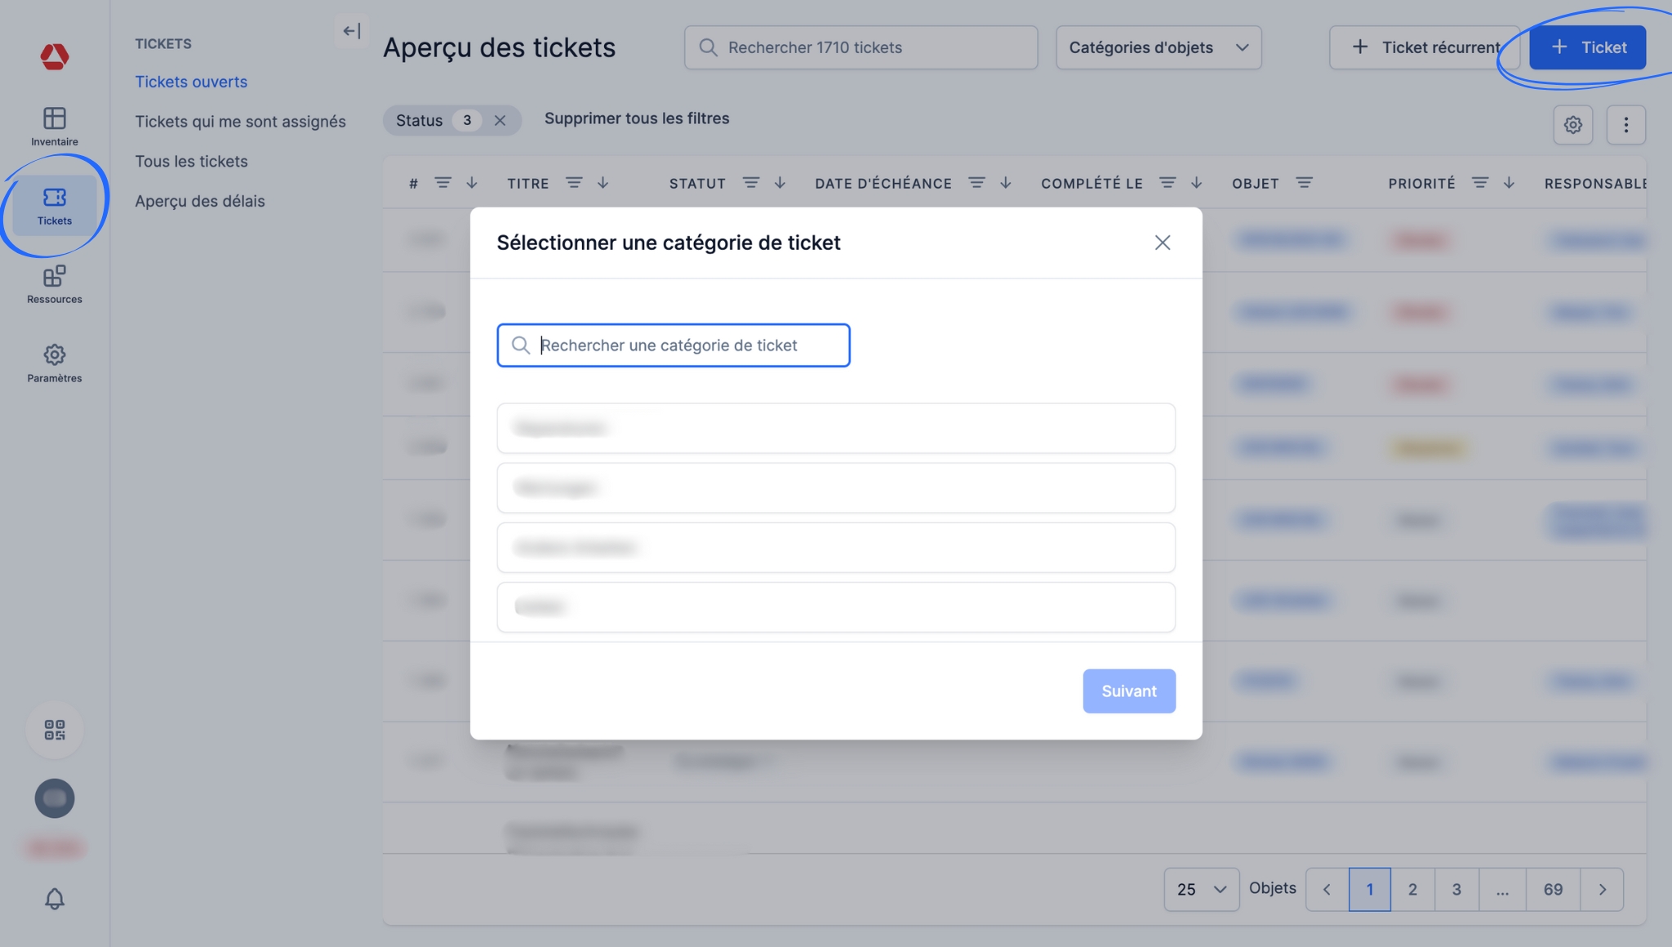Image resolution: width=1672 pixels, height=947 pixels.
Task: Remove the Status filter chip
Action: [500, 121]
